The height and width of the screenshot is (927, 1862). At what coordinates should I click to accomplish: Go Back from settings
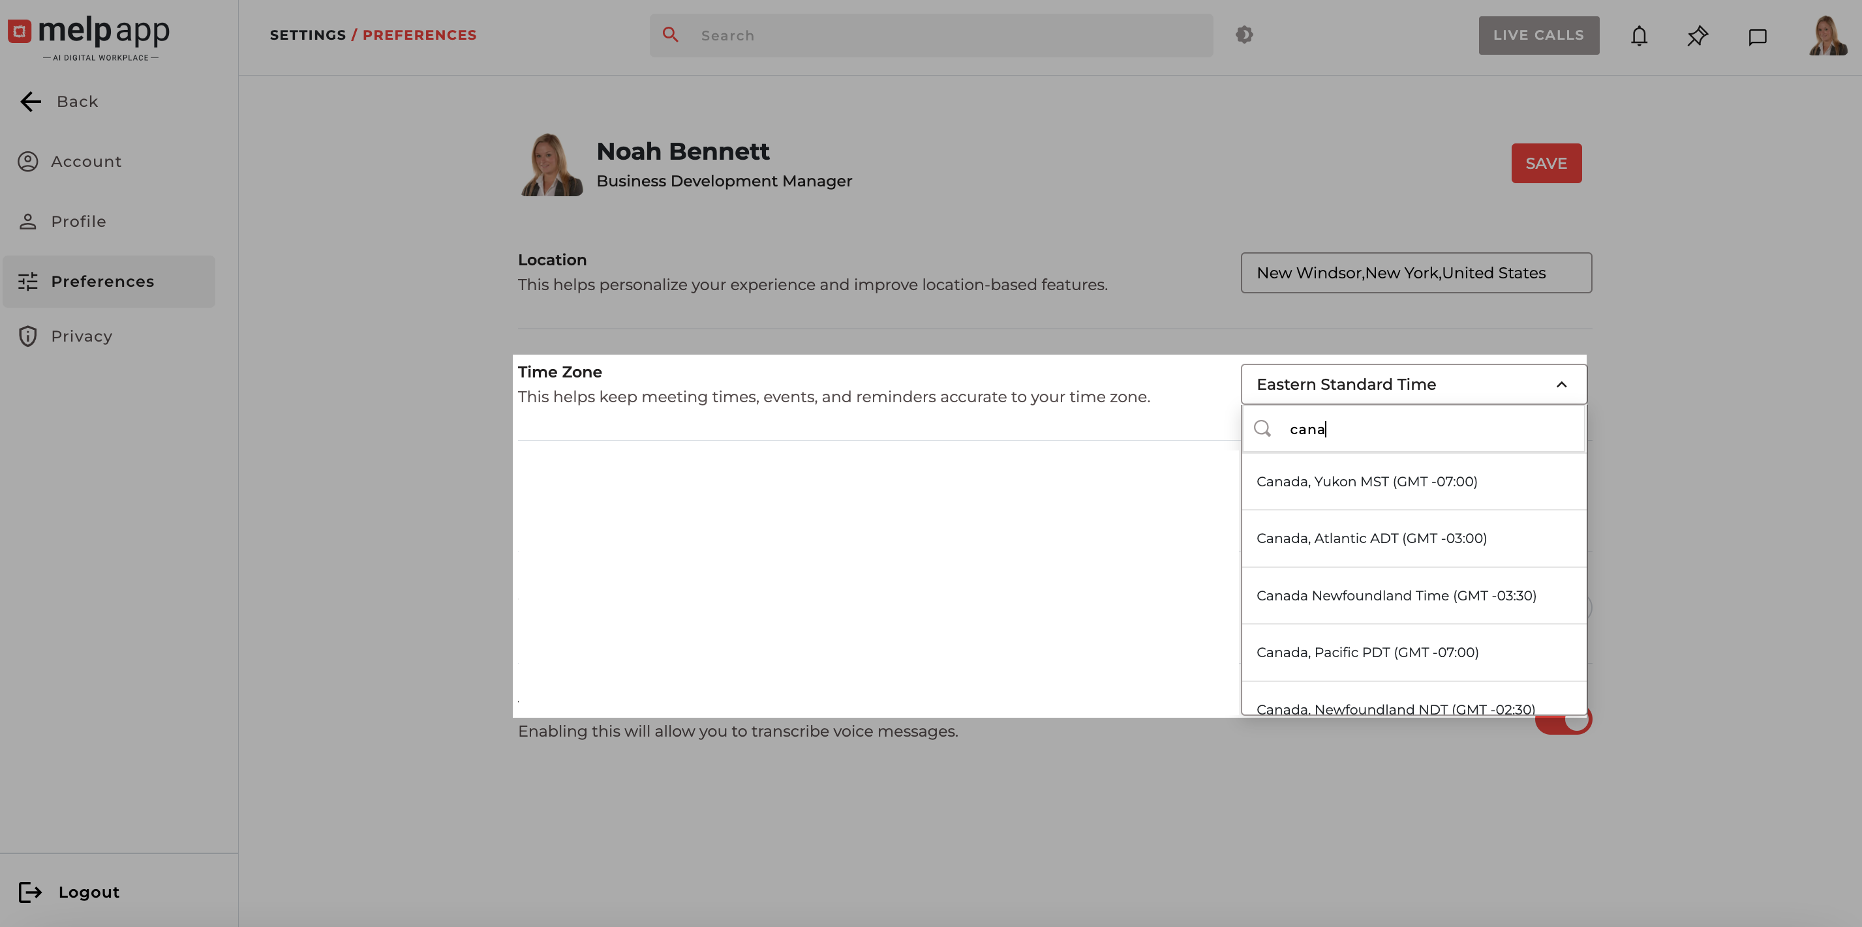click(59, 102)
